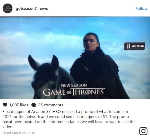Image resolution: width=150 pixels, height=138 pixels.
Task: Open the gotseason7_news username link
Action: pos(32,9)
